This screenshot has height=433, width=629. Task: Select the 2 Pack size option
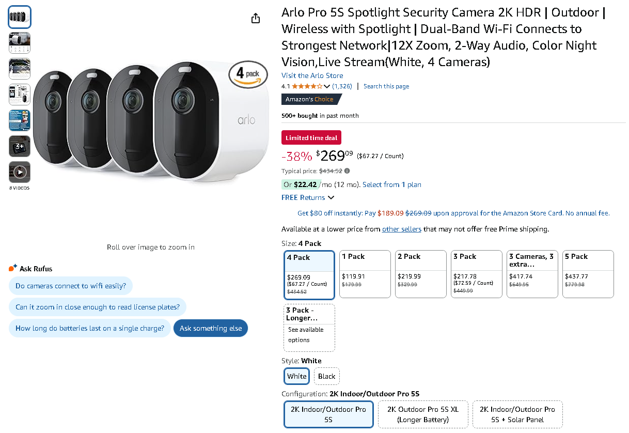[421, 274]
